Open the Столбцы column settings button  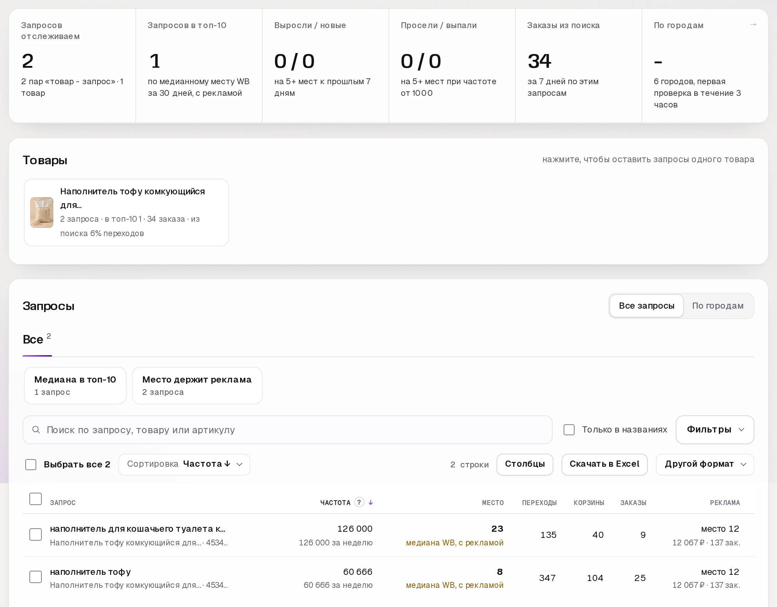pyautogui.click(x=525, y=464)
